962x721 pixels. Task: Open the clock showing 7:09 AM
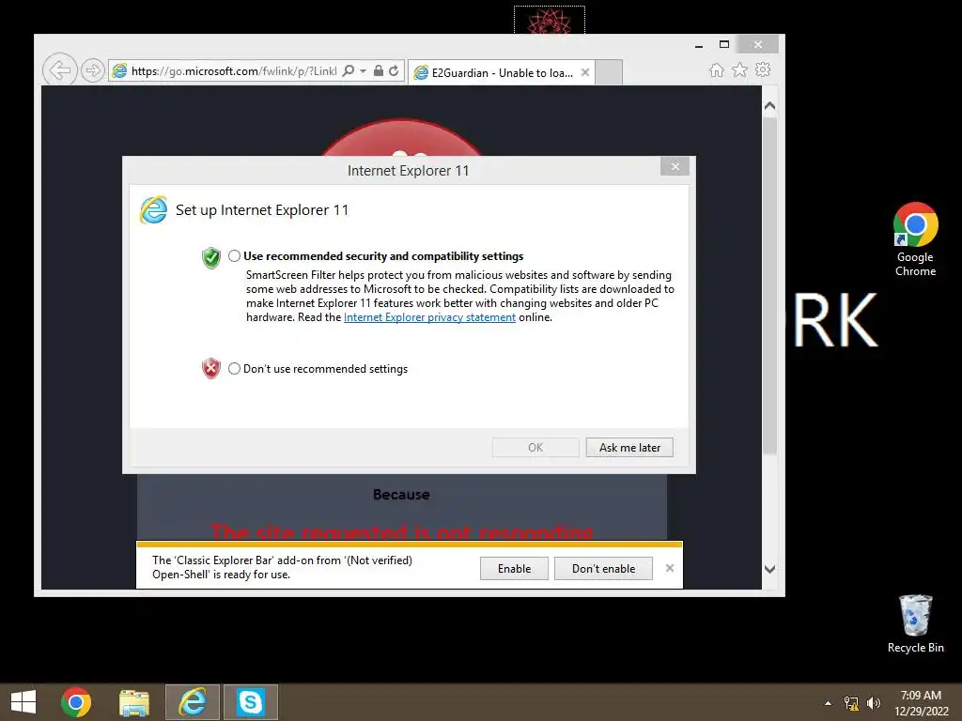click(x=921, y=703)
